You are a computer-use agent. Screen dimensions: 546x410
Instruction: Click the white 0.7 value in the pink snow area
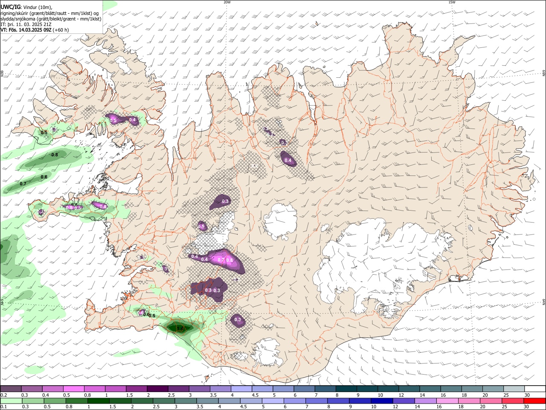(x=221, y=260)
